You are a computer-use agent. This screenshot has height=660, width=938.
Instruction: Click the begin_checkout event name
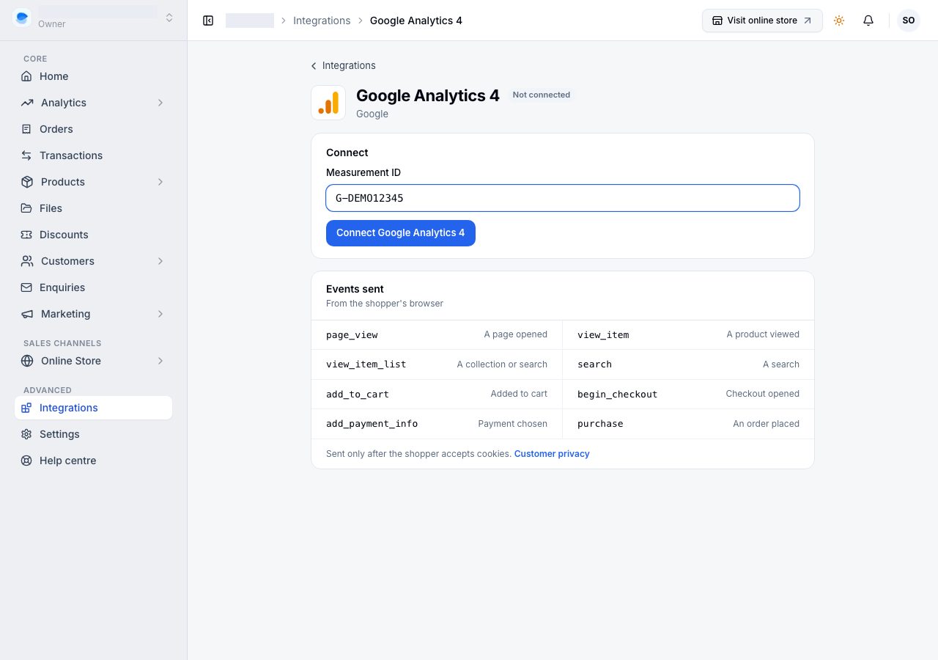pyautogui.click(x=617, y=395)
